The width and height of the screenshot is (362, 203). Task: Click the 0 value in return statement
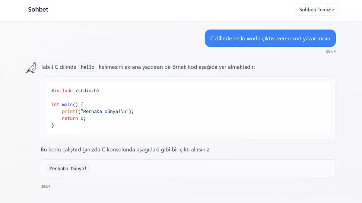[81, 118]
